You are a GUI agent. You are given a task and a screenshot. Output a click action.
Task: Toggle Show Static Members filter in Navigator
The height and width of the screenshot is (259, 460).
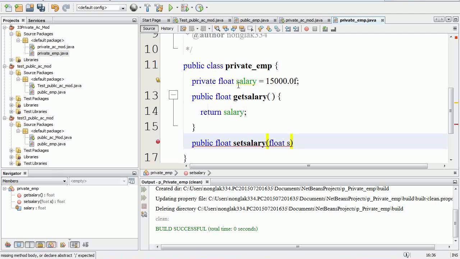pos(29,245)
